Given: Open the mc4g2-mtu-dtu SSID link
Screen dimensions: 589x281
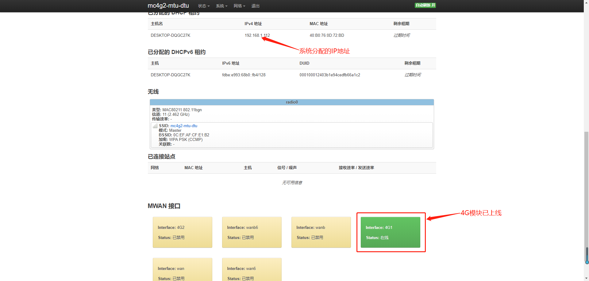Looking at the screenshot, I should [x=184, y=126].
